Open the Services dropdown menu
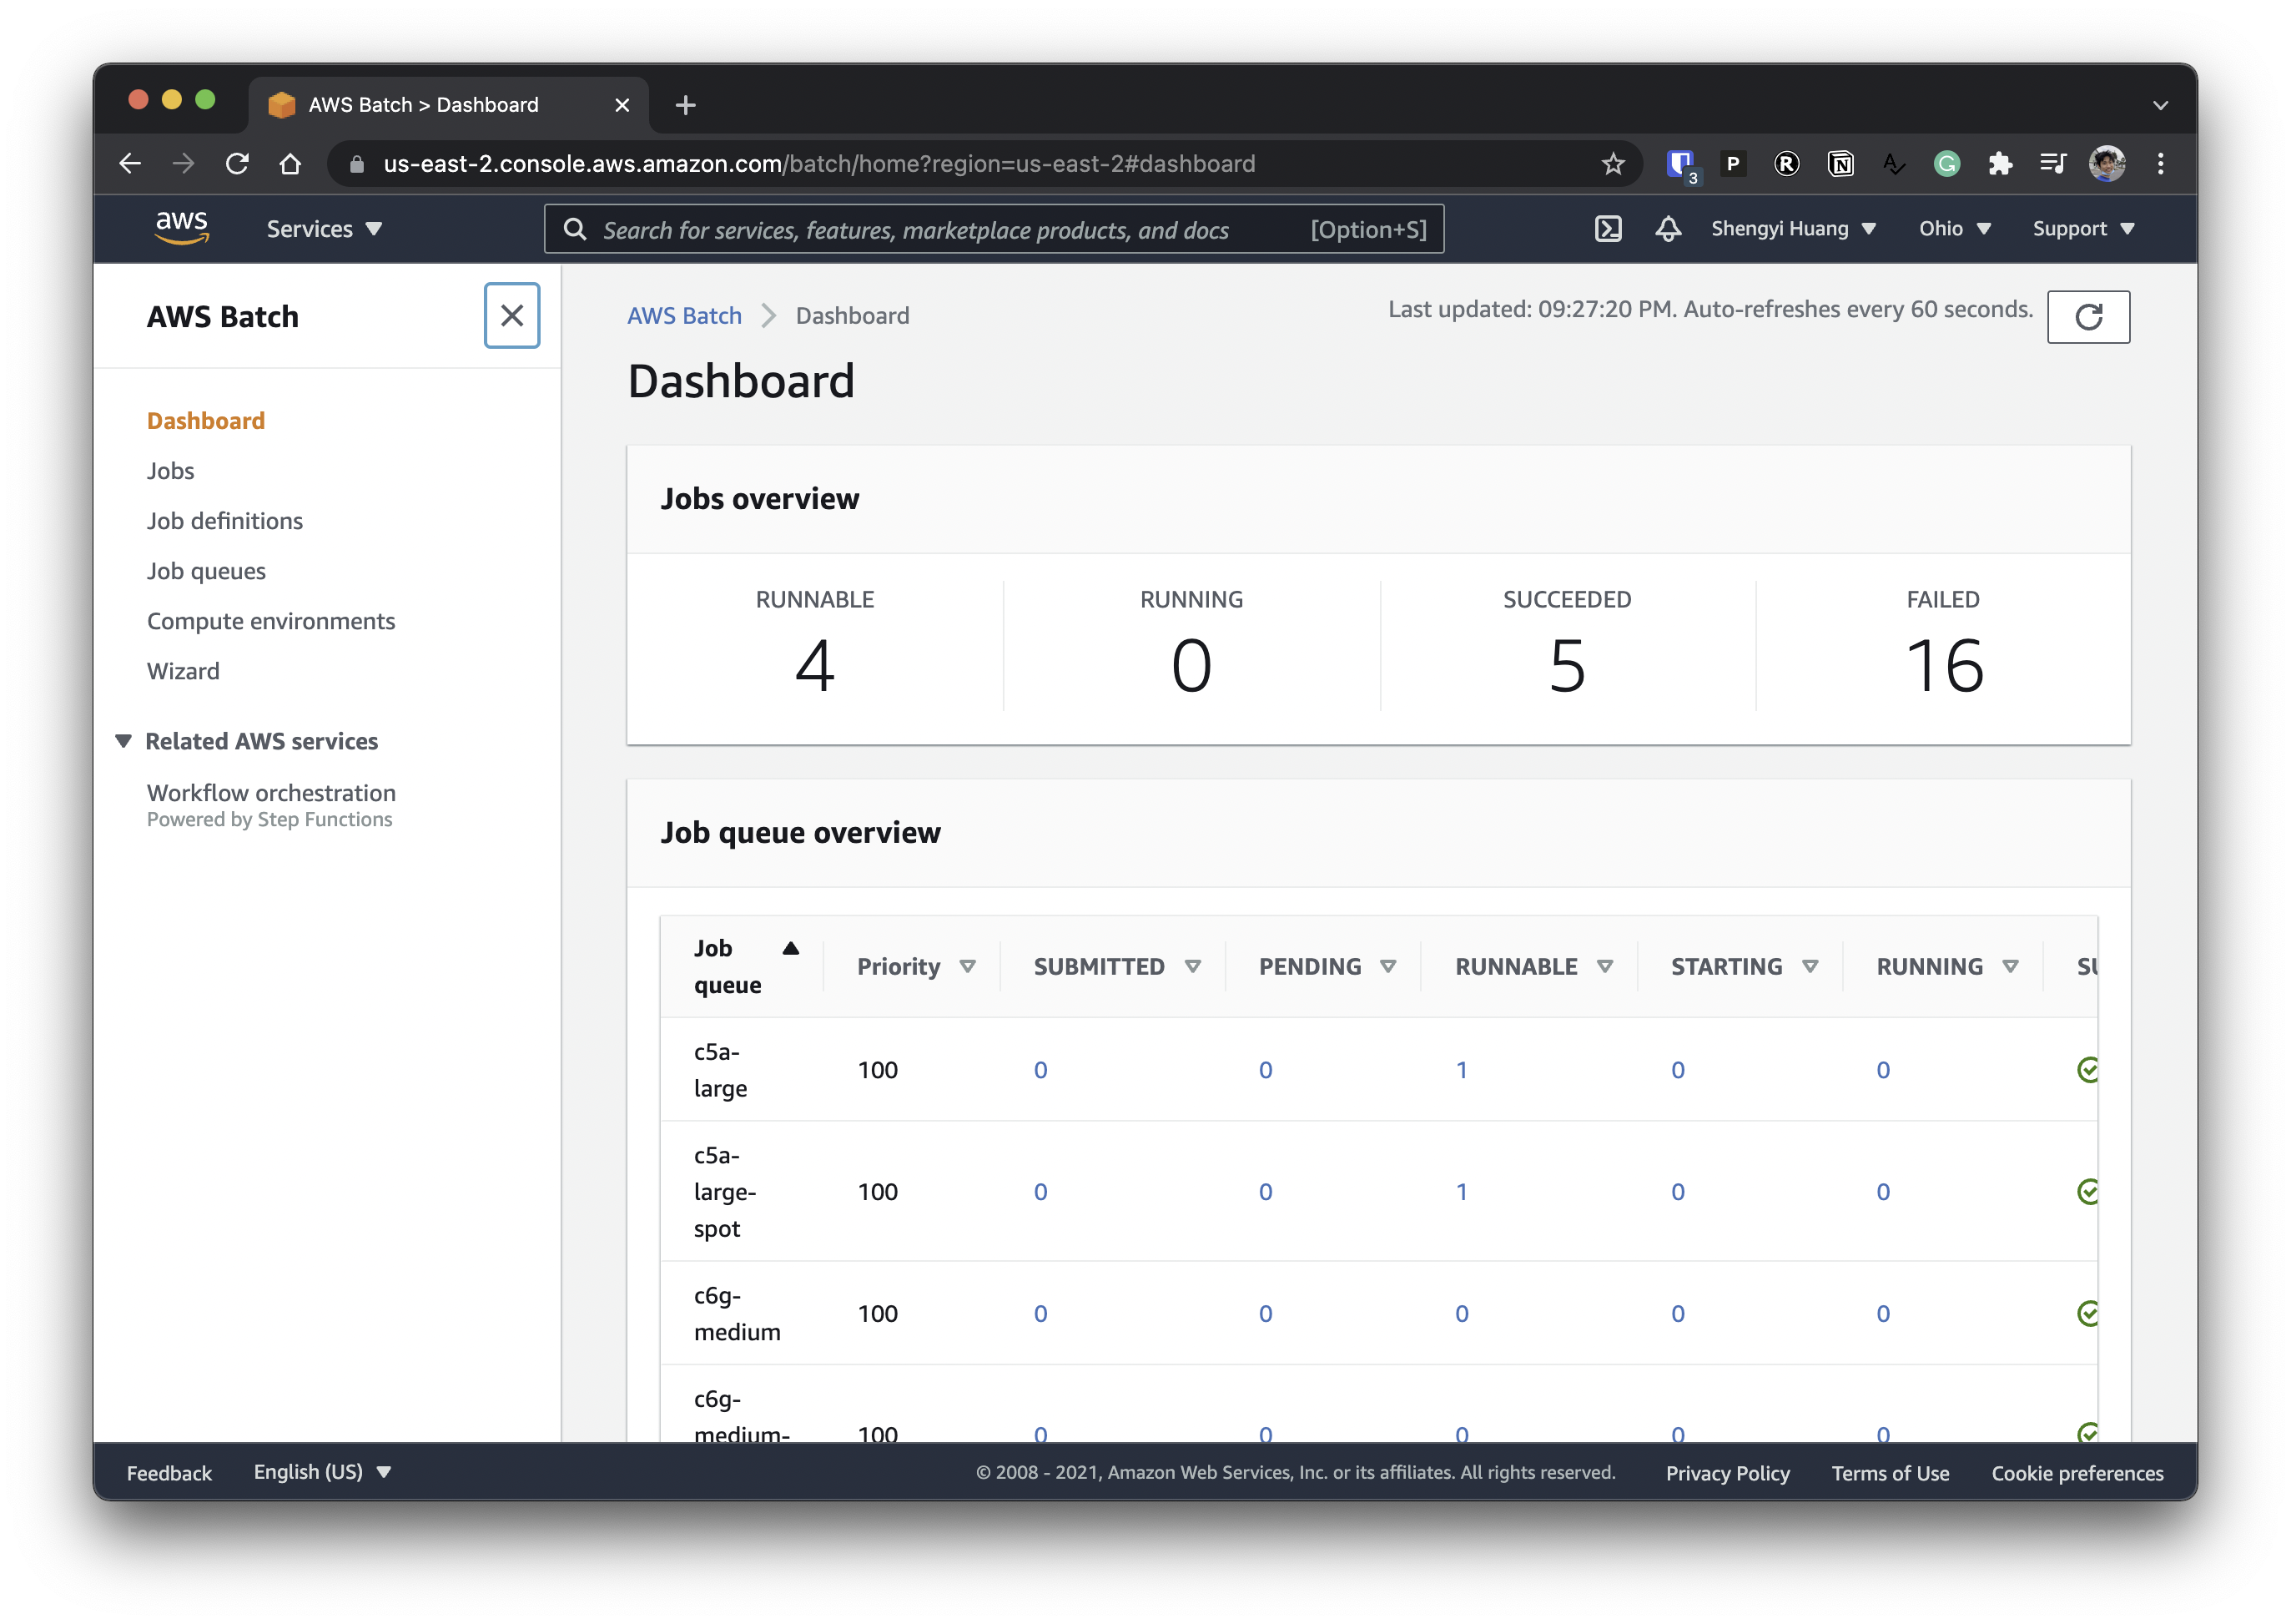This screenshot has width=2291, height=1624. pyautogui.click(x=324, y=229)
